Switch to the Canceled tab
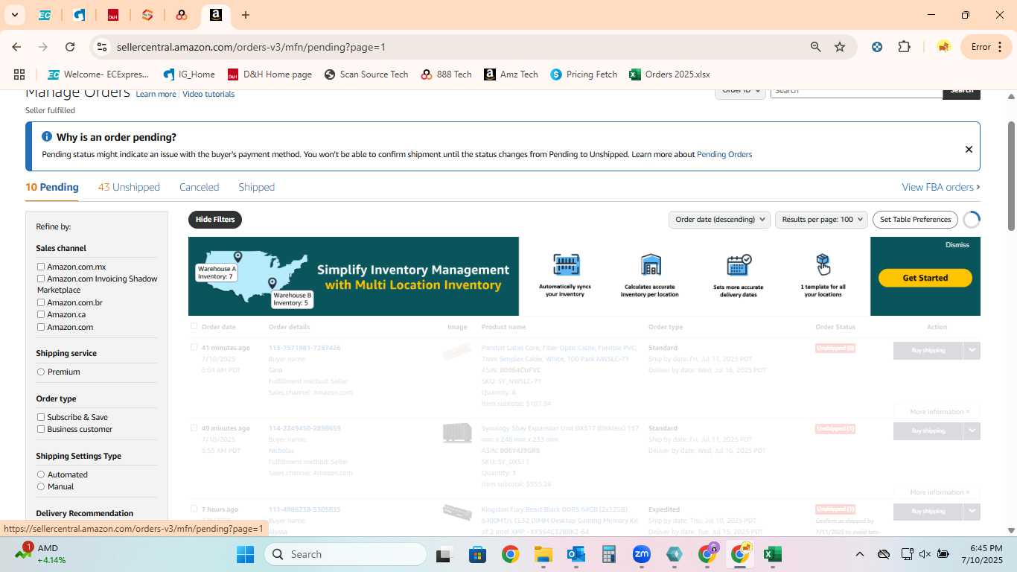1017x572 pixels. [x=199, y=187]
